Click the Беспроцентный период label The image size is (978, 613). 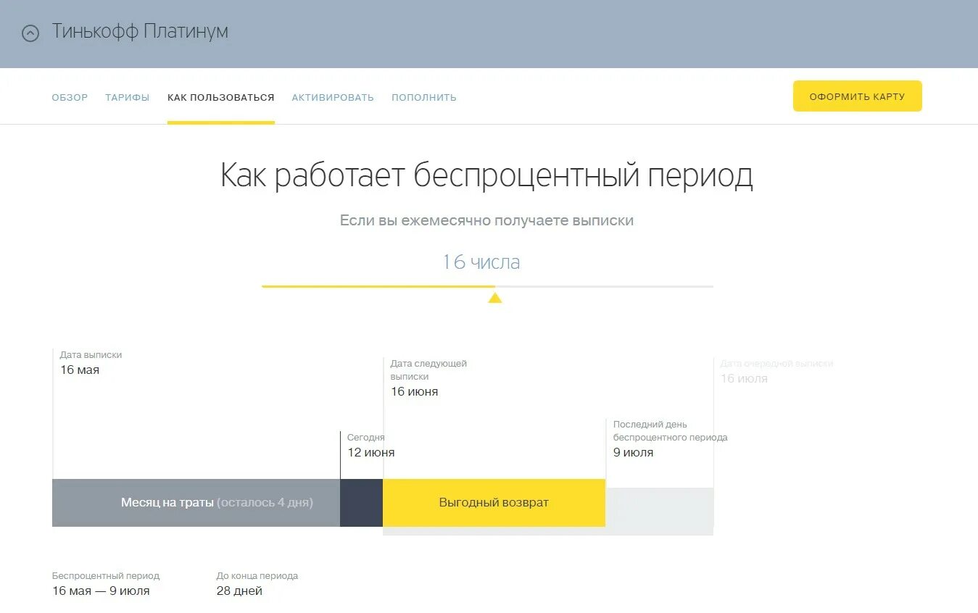(x=106, y=576)
